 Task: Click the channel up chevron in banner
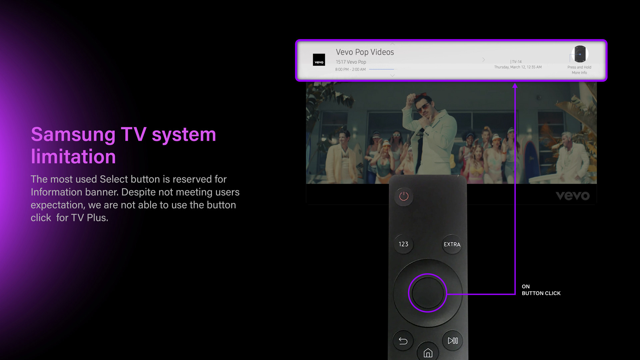(x=392, y=44)
